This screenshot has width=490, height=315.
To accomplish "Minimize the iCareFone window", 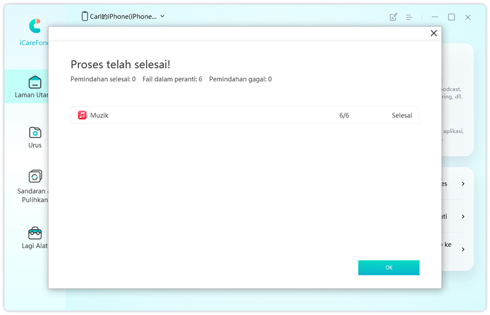I will pos(436,17).
